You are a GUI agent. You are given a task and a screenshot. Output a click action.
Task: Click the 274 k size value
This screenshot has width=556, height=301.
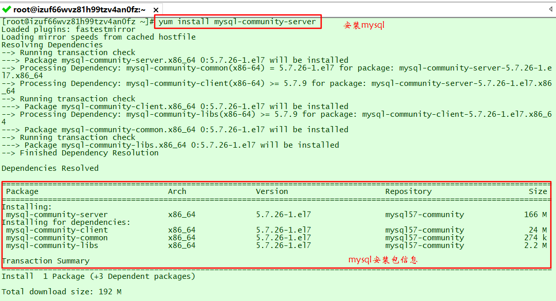click(x=535, y=238)
